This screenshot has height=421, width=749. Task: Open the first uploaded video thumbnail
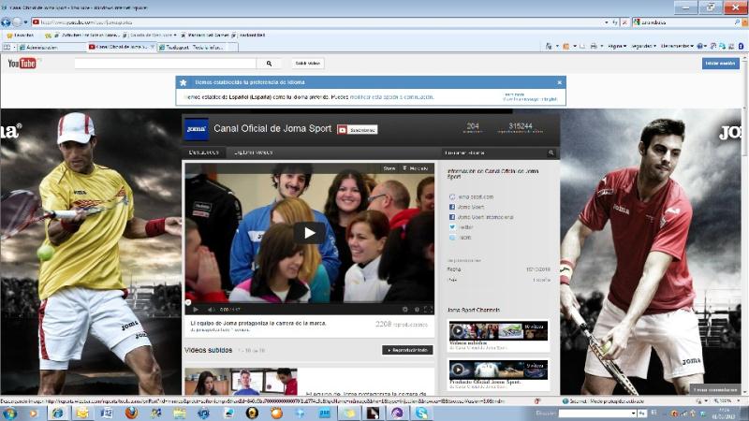click(242, 381)
